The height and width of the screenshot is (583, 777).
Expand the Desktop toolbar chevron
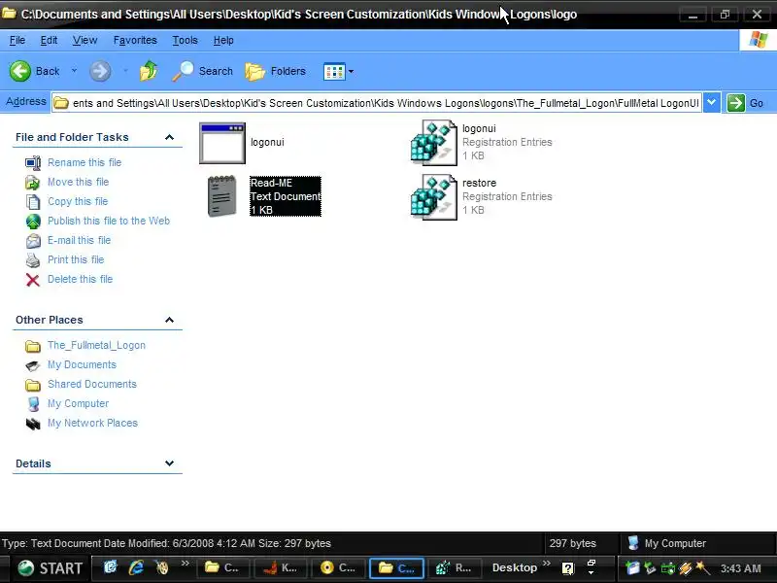coord(547,564)
